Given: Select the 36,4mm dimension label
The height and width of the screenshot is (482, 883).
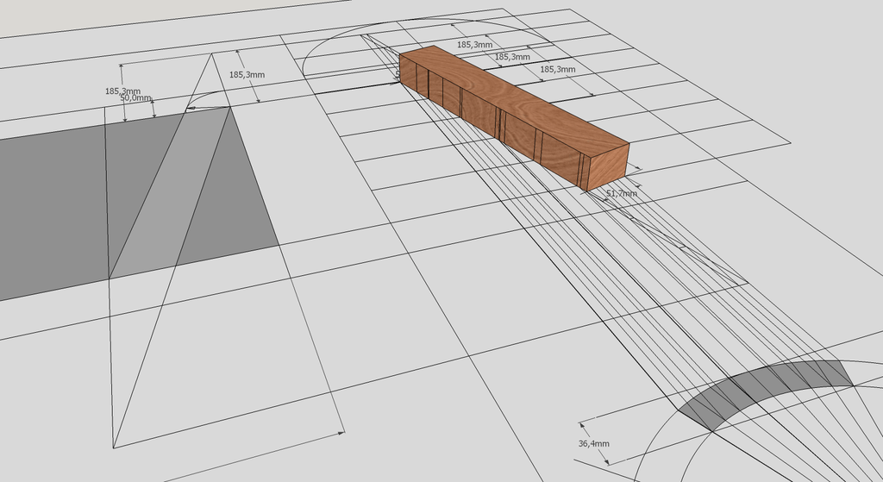Looking at the screenshot, I should (x=594, y=443).
